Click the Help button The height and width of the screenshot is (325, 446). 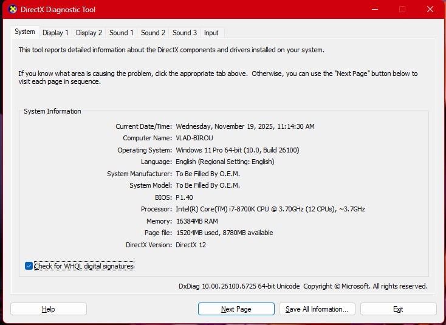(x=49, y=309)
